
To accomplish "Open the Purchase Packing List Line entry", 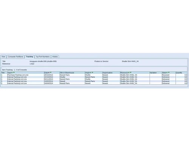I will [18, 75].
